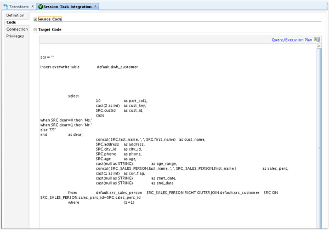Screen dimensions: 329x230
Task: Click the Source Code heading
Action: 50,19
